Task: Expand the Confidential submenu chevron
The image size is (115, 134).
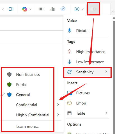Action: [58, 105]
